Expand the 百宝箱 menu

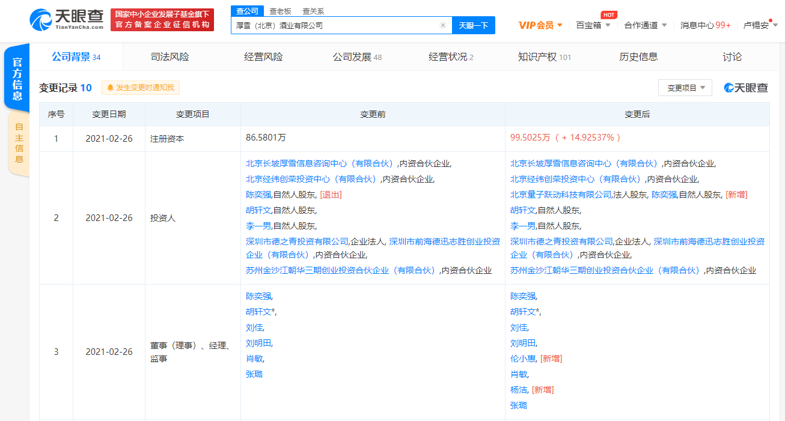pyautogui.click(x=593, y=25)
